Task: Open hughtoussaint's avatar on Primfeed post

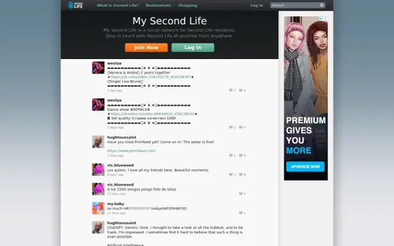Action: click(x=98, y=142)
